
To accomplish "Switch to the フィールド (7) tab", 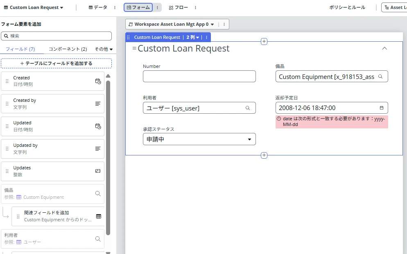I will pyautogui.click(x=20, y=49).
